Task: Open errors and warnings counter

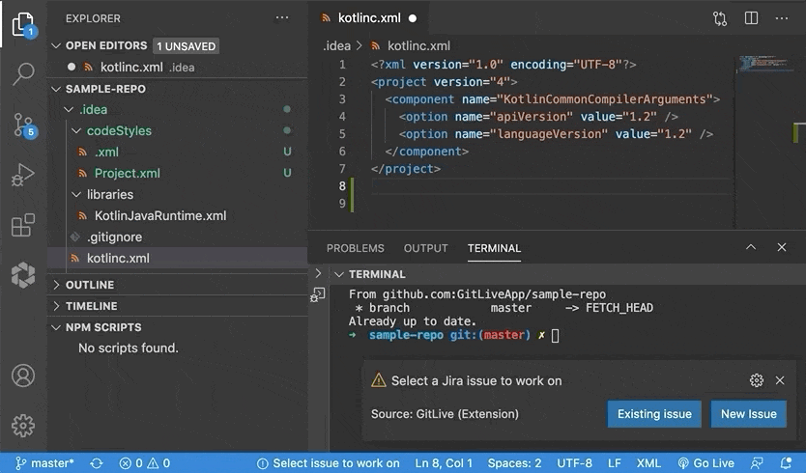Action: 144,463
